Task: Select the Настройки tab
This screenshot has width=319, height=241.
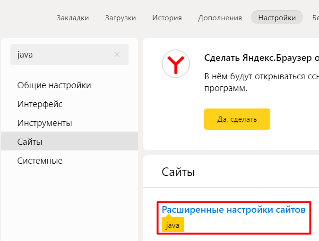Action: pyautogui.click(x=277, y=17)
